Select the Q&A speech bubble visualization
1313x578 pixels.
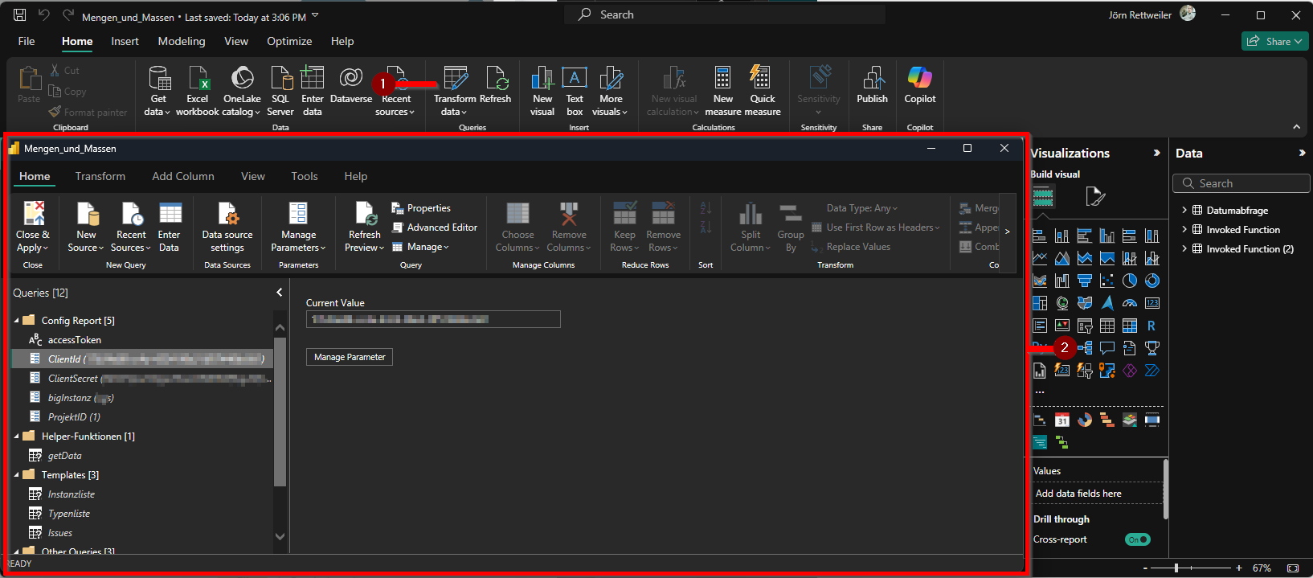tap(1107, 348)
